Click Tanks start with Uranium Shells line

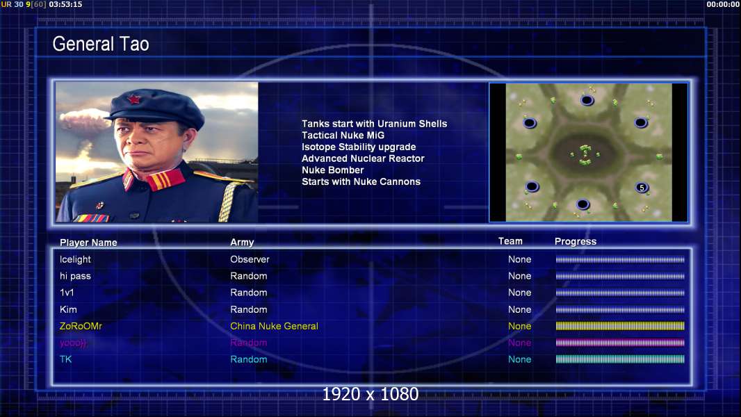click(x=374, y=124)
